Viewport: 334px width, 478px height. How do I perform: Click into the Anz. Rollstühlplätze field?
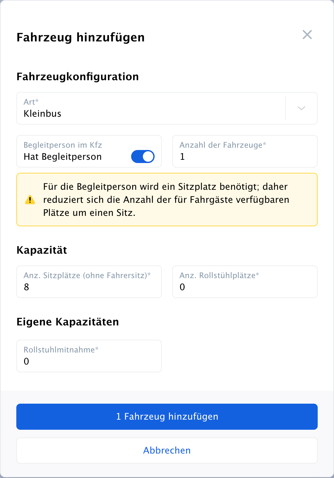[x=245, y=282]
